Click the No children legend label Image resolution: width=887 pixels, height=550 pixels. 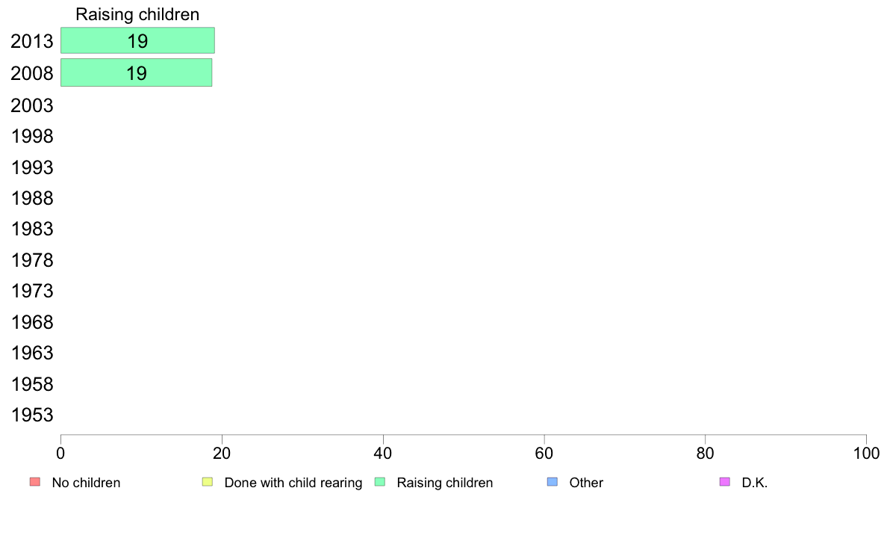coord(86,483)
